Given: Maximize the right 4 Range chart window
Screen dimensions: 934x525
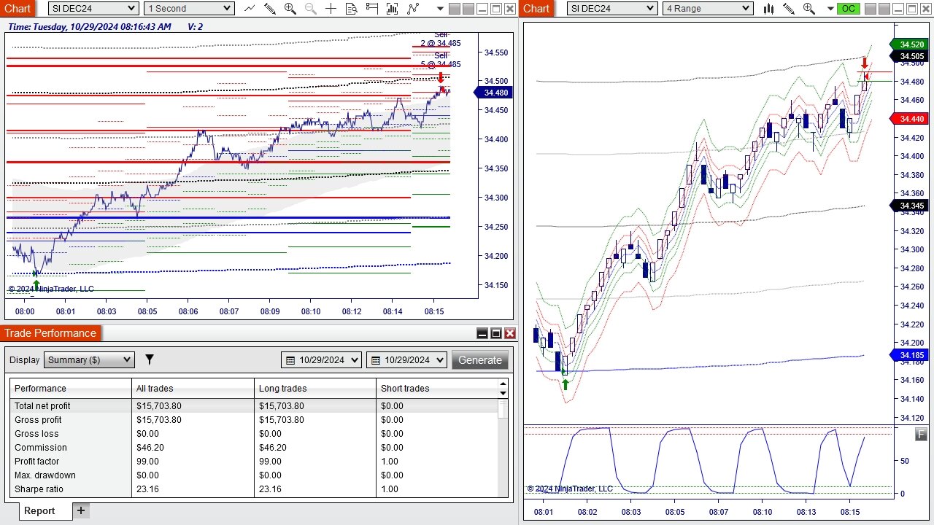Looking at the screenshot, I should (913, 9).
